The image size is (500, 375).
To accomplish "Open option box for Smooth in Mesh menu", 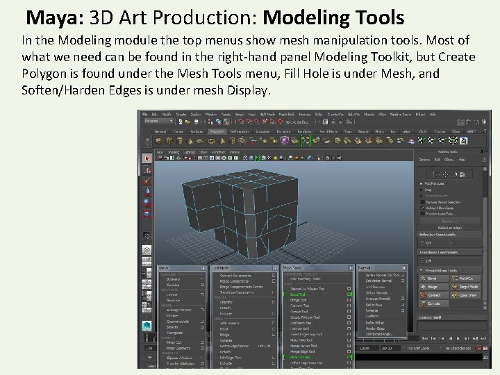I will pyautogui.click(x=202, y=327).
